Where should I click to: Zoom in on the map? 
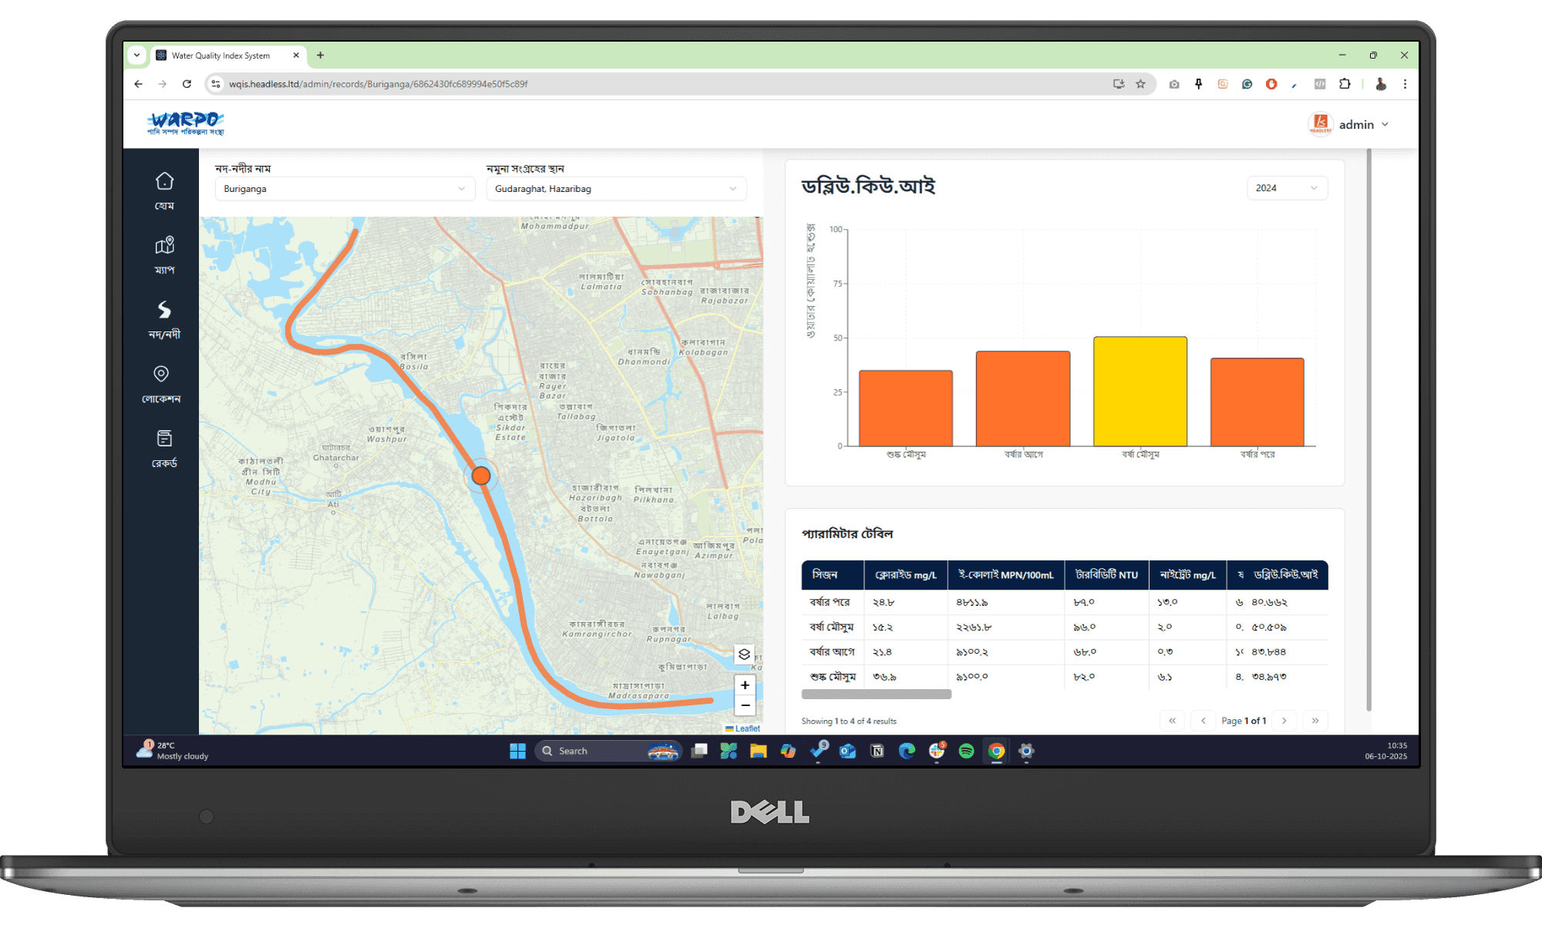pos(745,685)
